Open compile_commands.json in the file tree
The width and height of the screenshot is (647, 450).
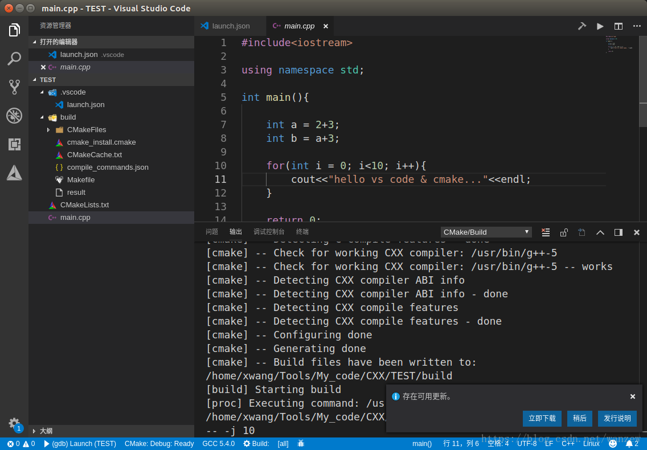112,167
